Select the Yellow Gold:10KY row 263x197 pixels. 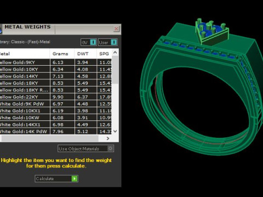coord(56,69)
